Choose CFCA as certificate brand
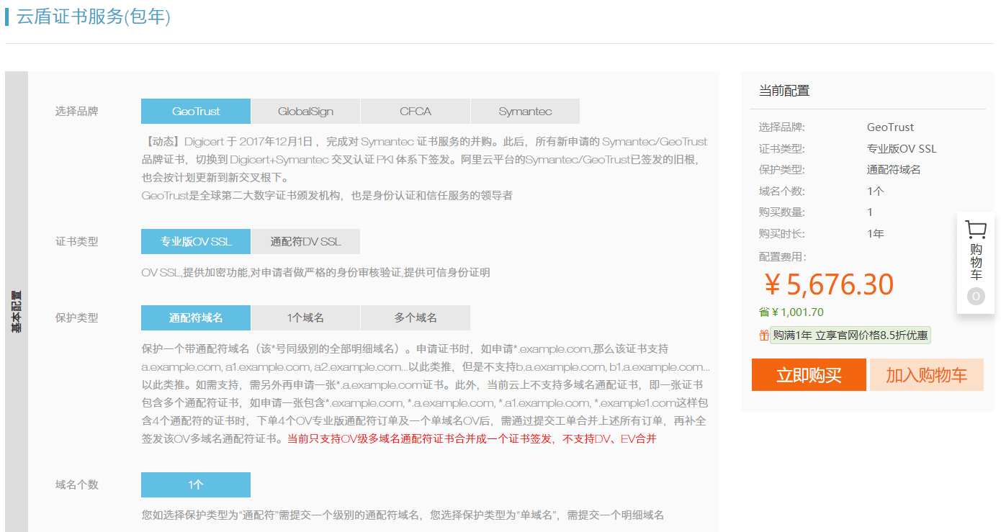The image size is (1001, 532). tap(416, 112)
